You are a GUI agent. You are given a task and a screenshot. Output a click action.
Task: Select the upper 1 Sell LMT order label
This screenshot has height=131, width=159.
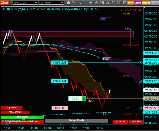click(60, 63)
